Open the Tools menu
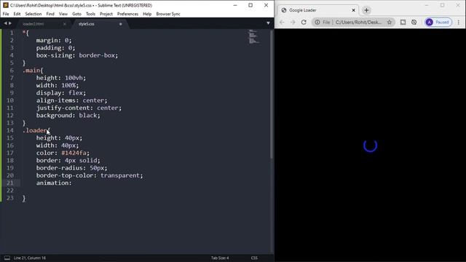Viewport: 466px width, 262px height. (x=90, y=14)
